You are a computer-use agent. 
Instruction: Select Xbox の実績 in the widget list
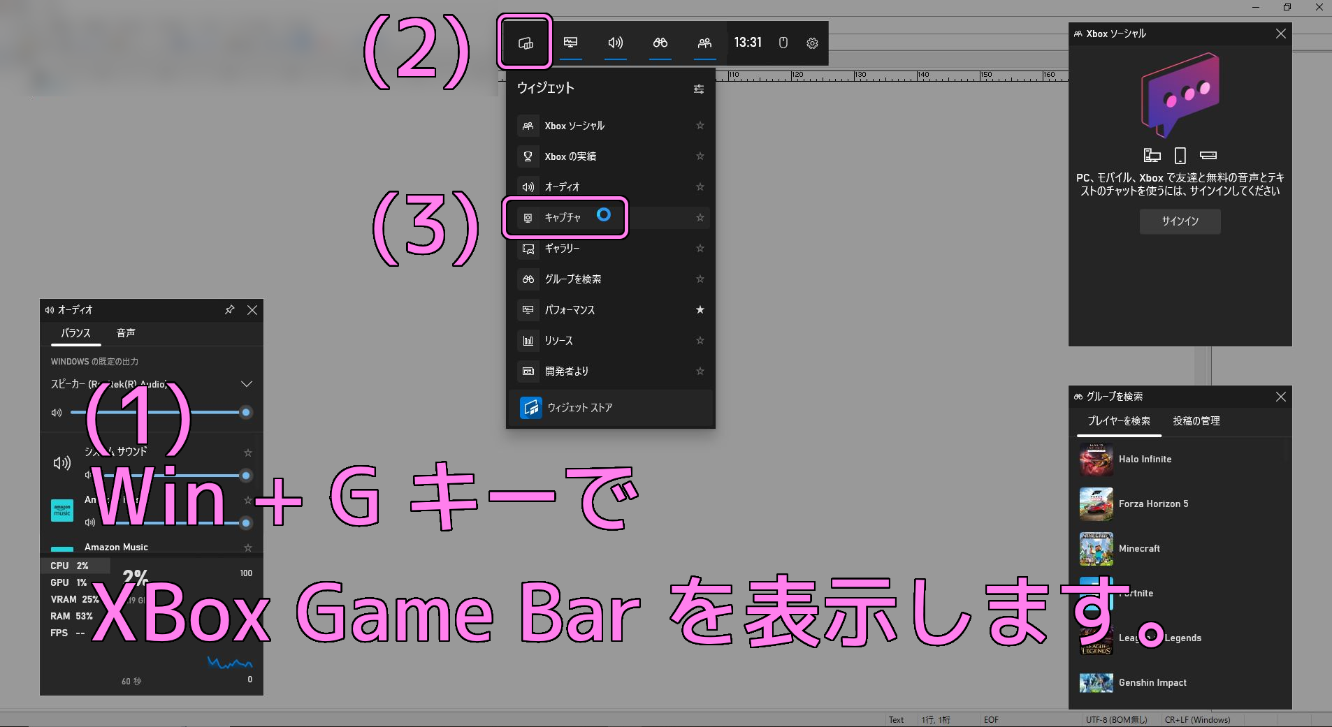[611, 156]
